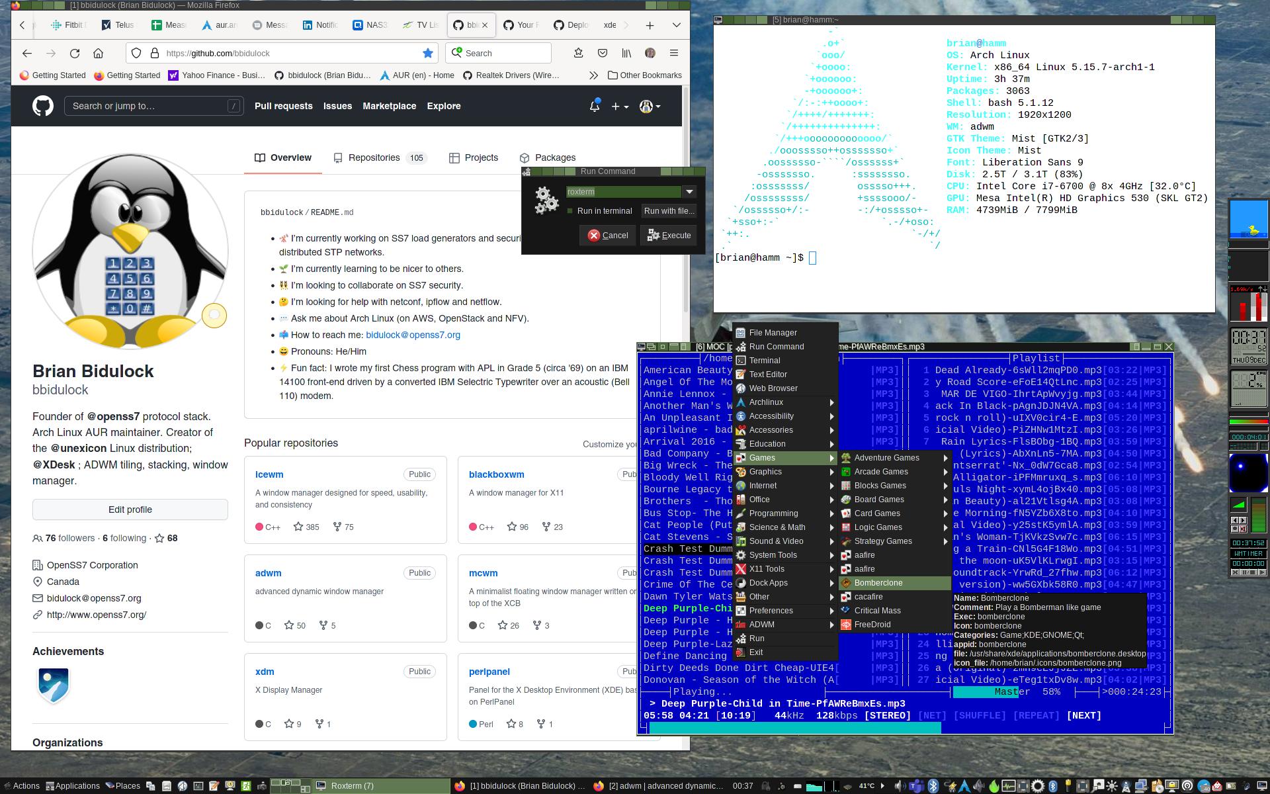The width and height of the screenshot is (1270, 794).
Task: Click the GitHub octocat logo
Action: tap(43, 106)
